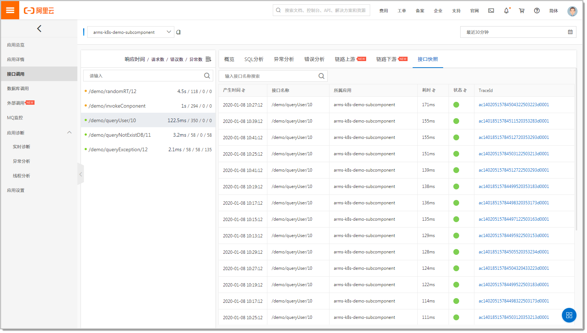Switch to the SQL分析 tab
This screenshot has width=587, height=333.
pos(254,59)
